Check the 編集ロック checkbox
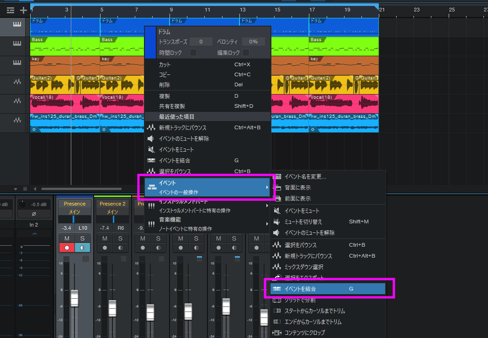This screenshot has height=338, width=488. pos(246,52)
